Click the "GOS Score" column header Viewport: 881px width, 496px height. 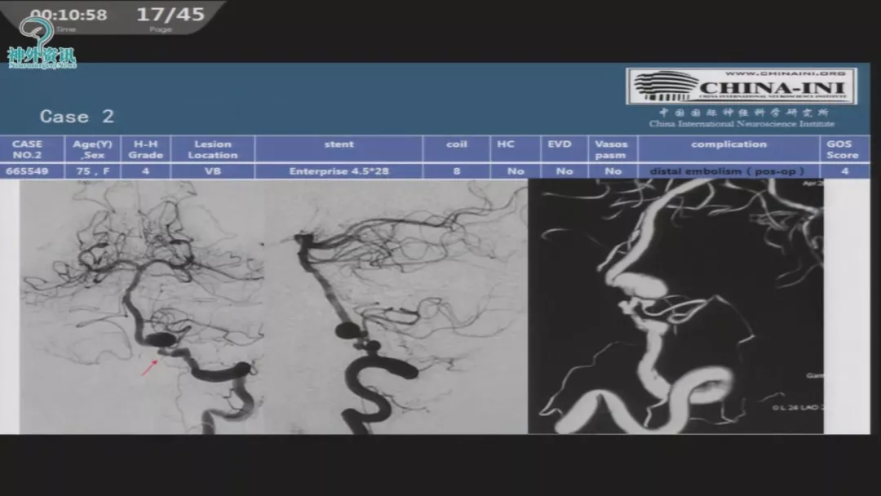[844, 149]
